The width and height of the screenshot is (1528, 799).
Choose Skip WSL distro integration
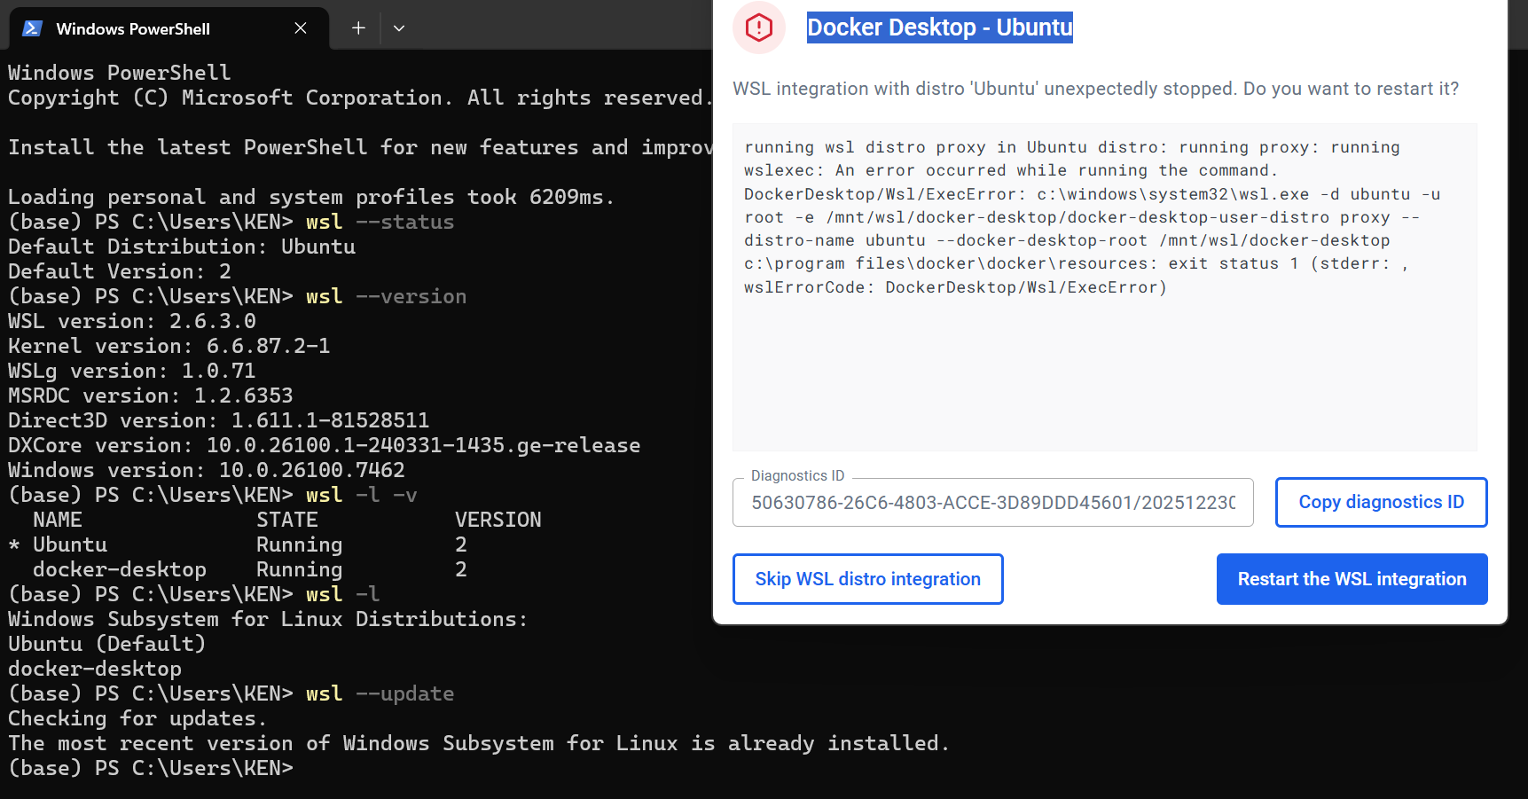tap(867, 579)
